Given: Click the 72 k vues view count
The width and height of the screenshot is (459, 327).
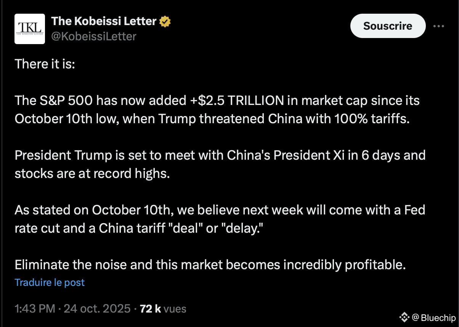Looking at the screenshot, I should tap(163, 308).
